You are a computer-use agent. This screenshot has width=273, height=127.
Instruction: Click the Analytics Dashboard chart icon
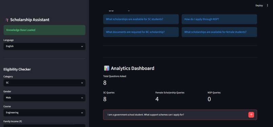pyautogui.click(x=106, y=68)
